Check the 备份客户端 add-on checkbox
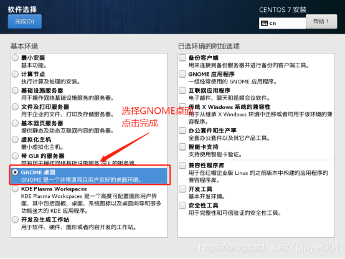 coord(182,58)
